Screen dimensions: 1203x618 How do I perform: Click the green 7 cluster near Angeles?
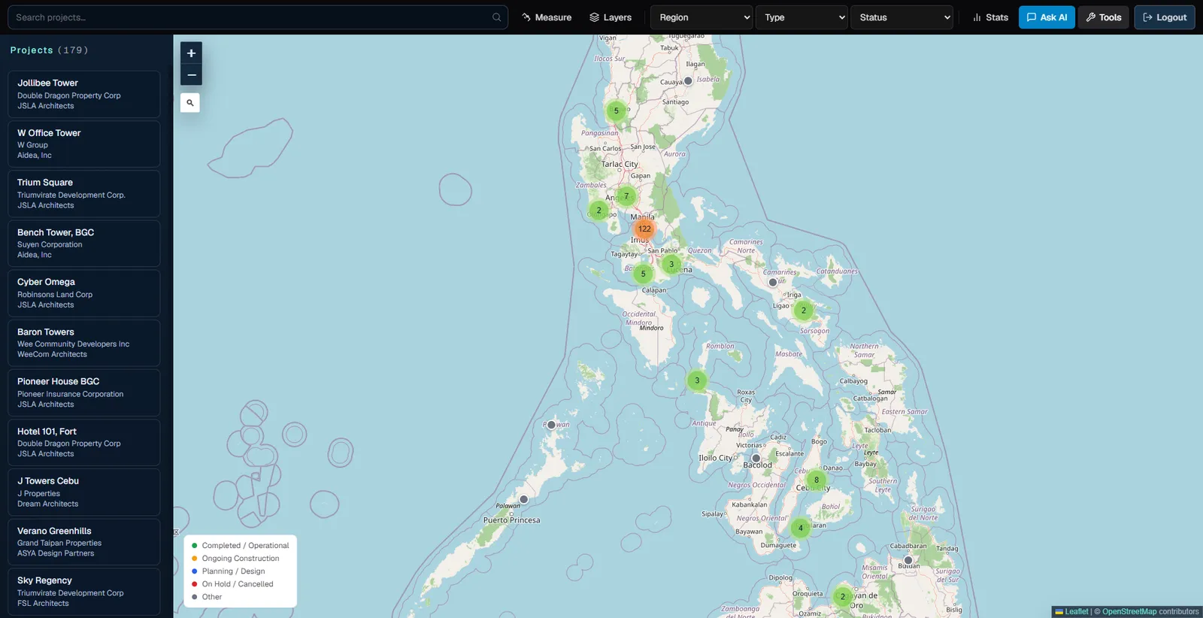pos(626,196)
